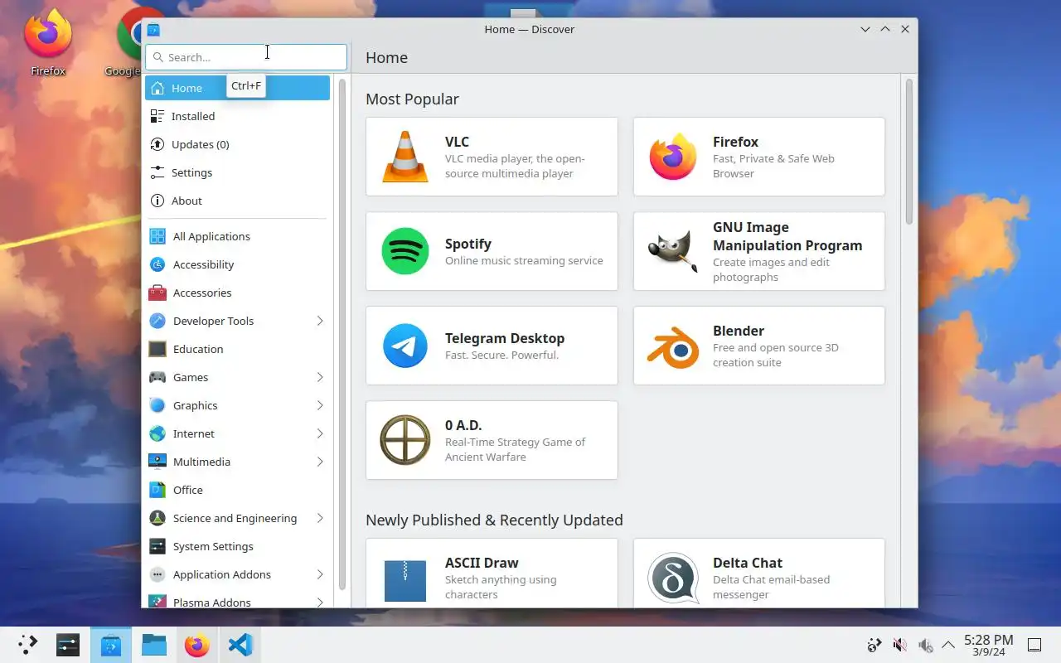Expand the Developer Tools category arrow
Screen dimensions: 1061x663
click(x=320, y=321)
